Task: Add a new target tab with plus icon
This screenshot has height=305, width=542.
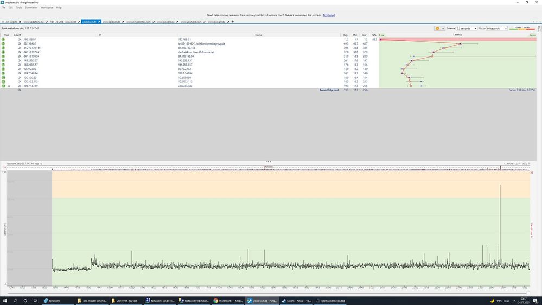Action: 233,22
